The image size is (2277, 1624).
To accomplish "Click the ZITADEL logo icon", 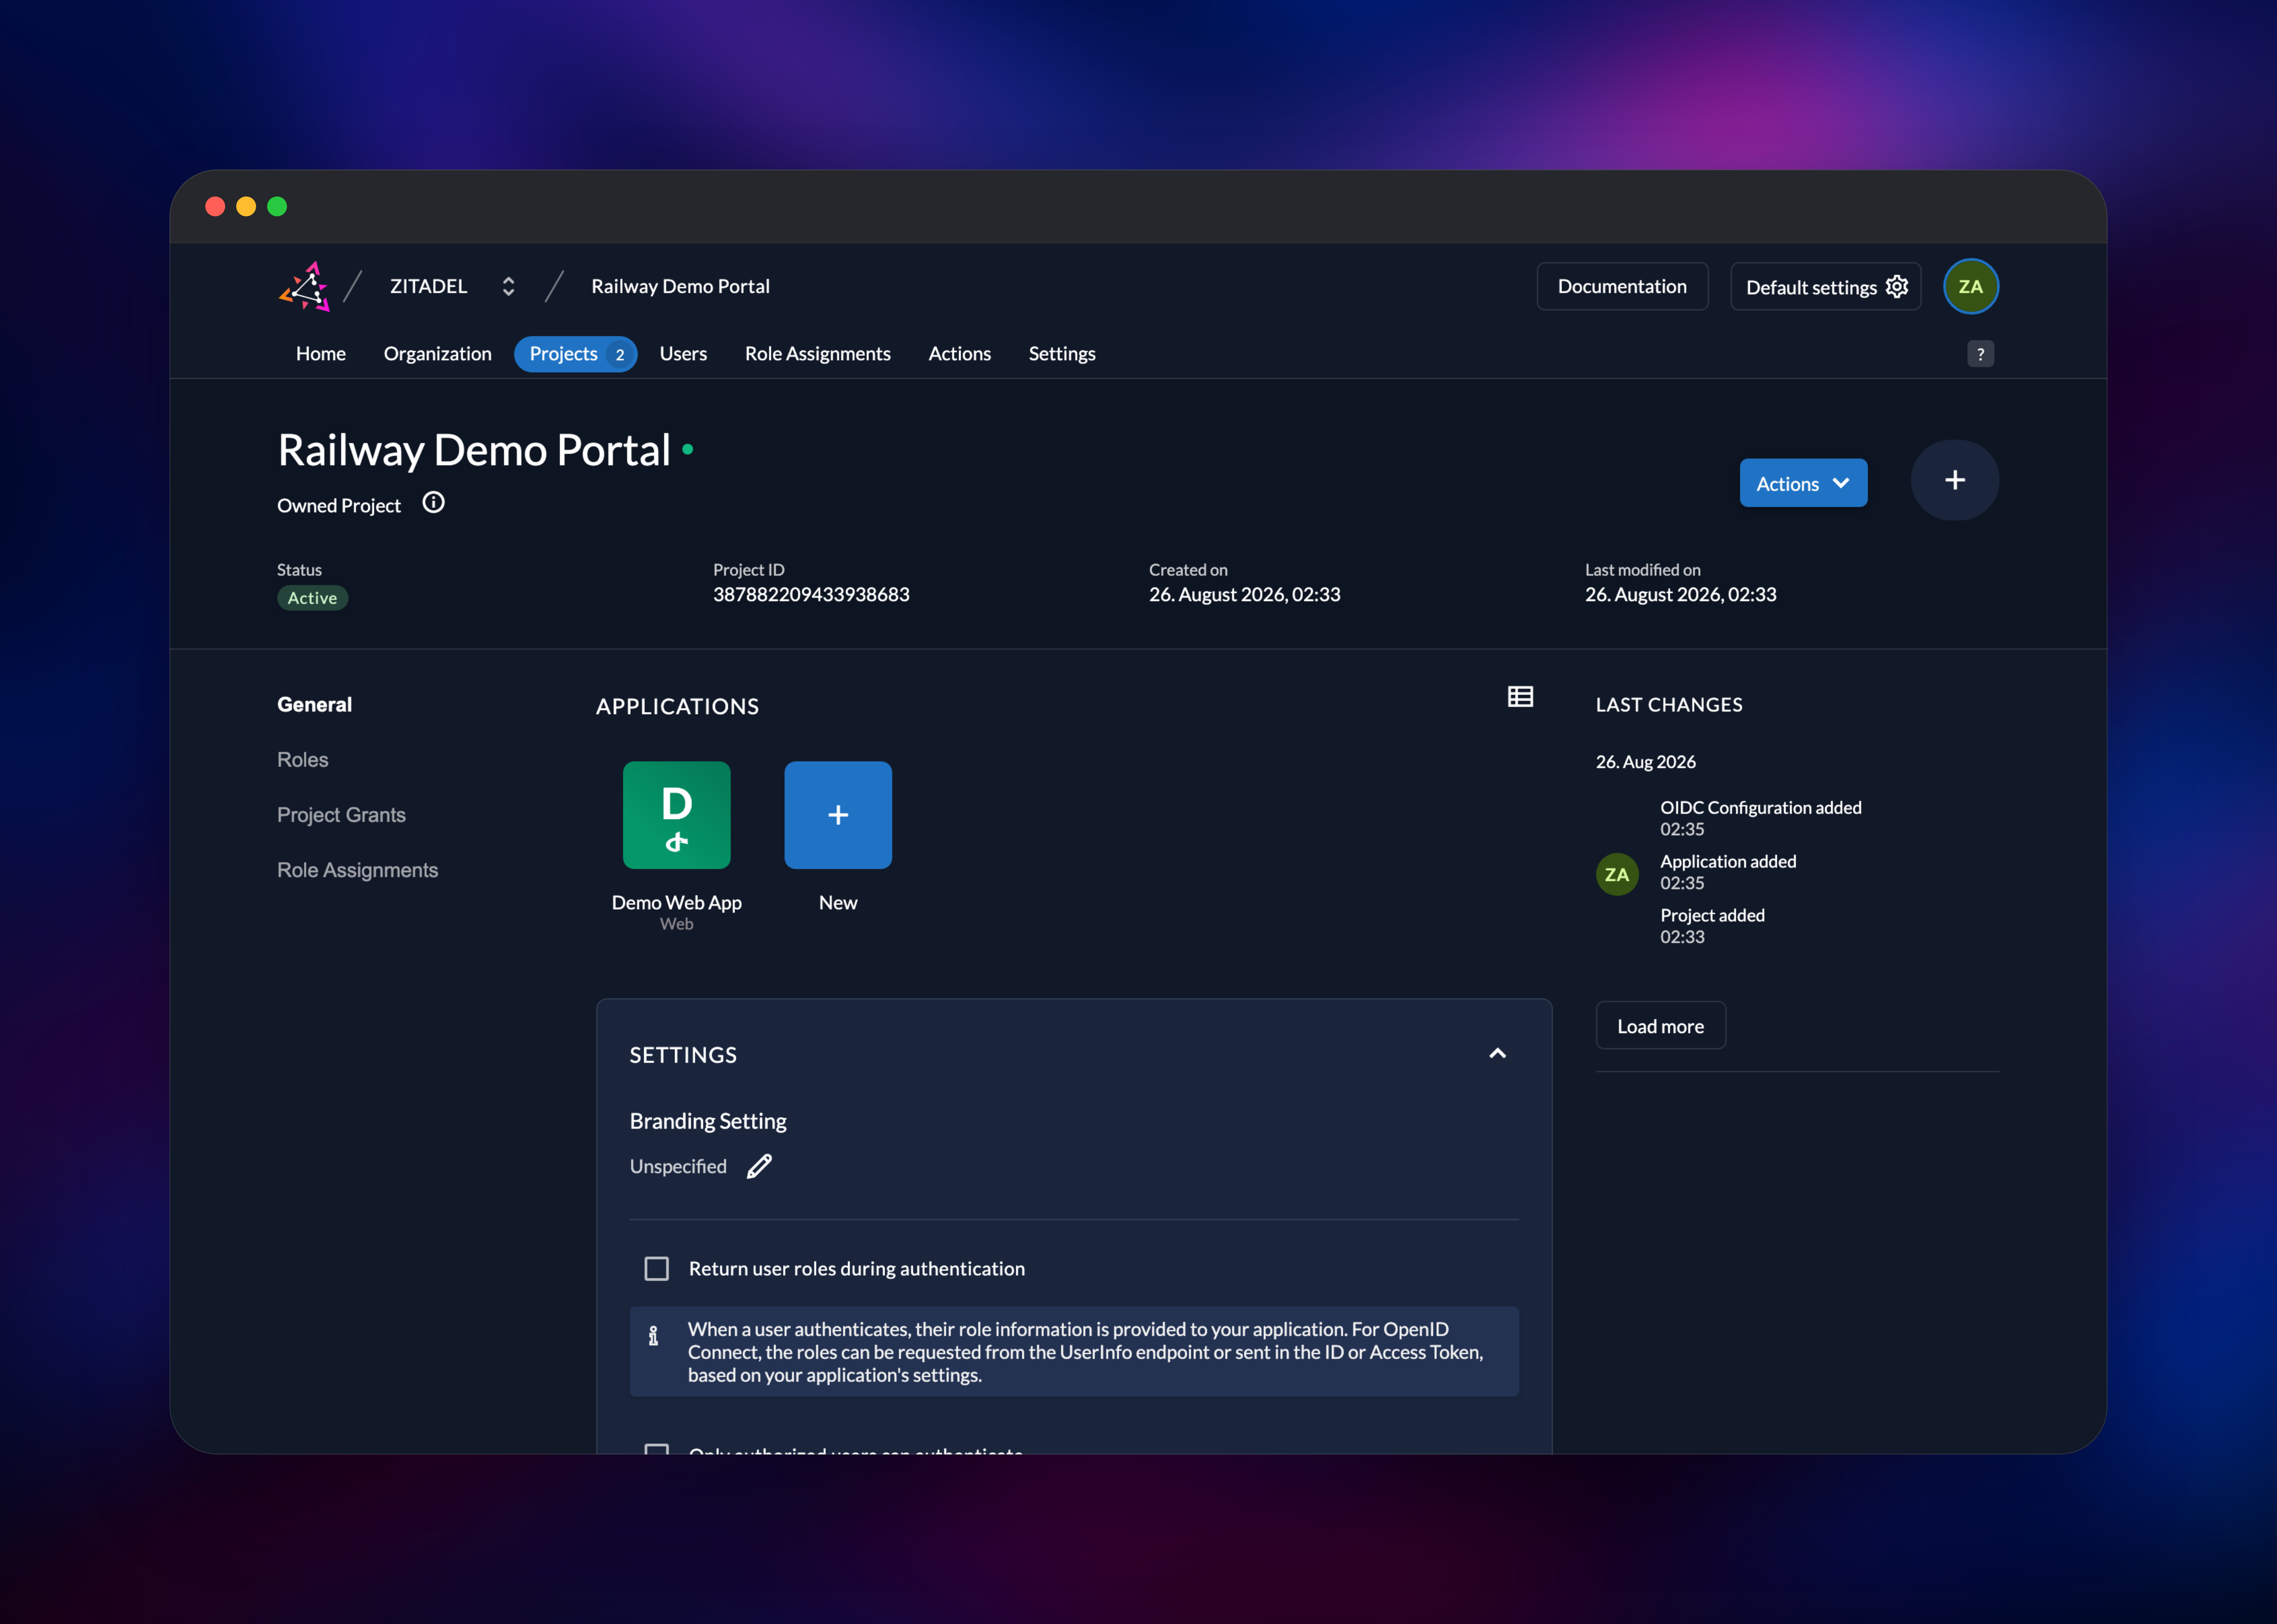I will coord(305,287).
